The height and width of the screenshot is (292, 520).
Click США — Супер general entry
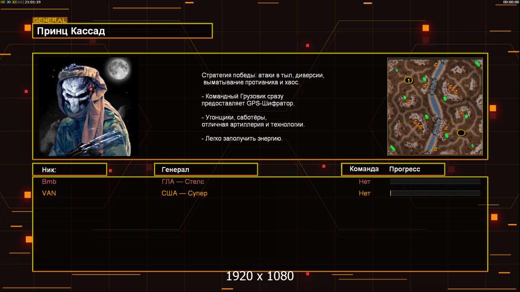(x=184, y=193)
